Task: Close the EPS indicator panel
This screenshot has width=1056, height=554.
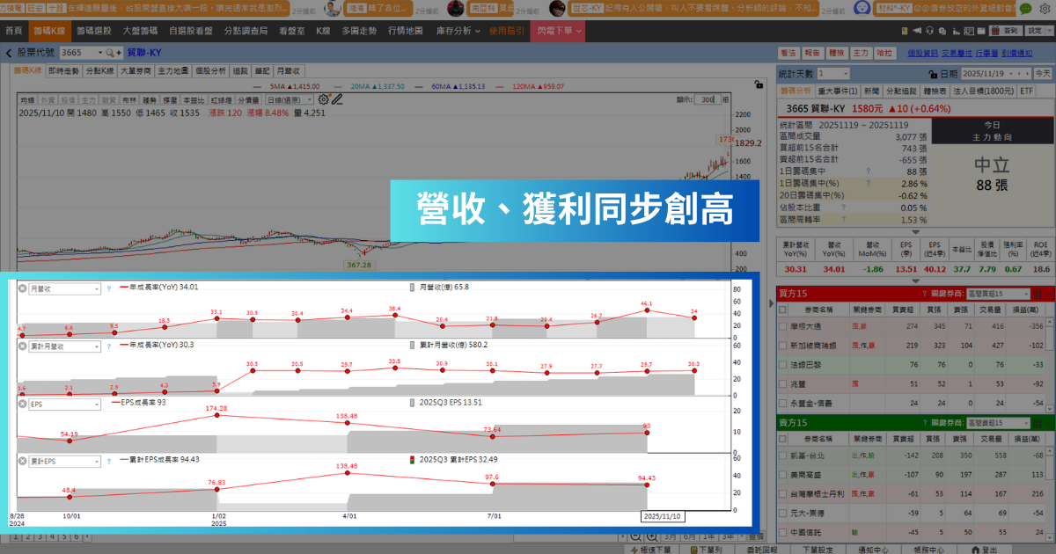Action: click(x=23, y=404)
